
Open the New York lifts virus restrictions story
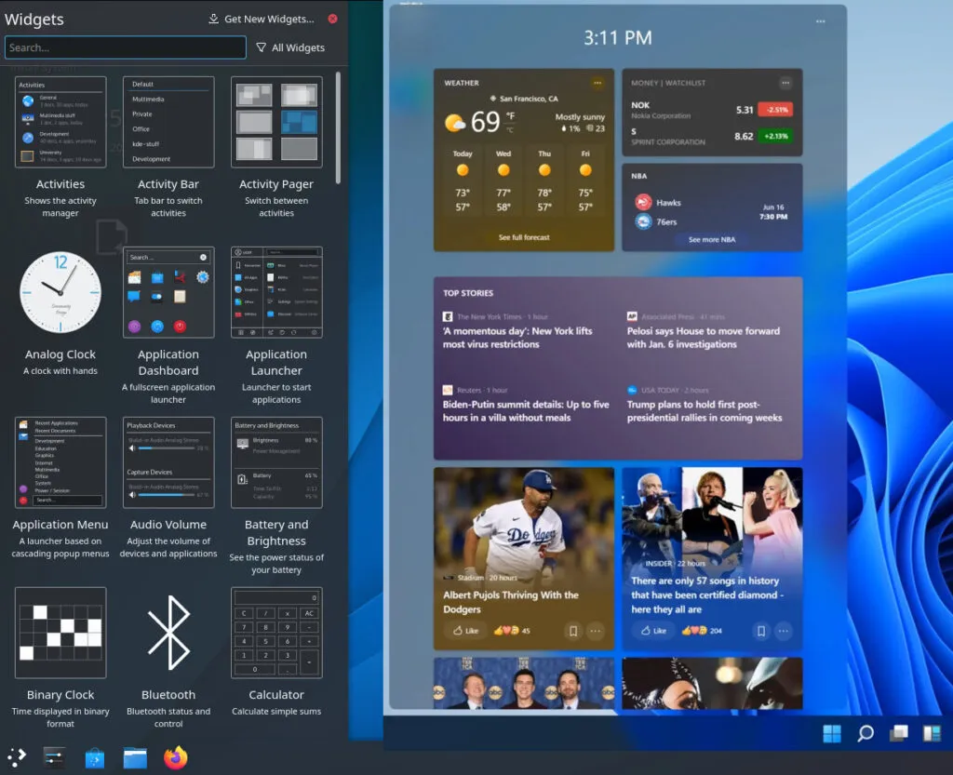[x=517, y=338]
